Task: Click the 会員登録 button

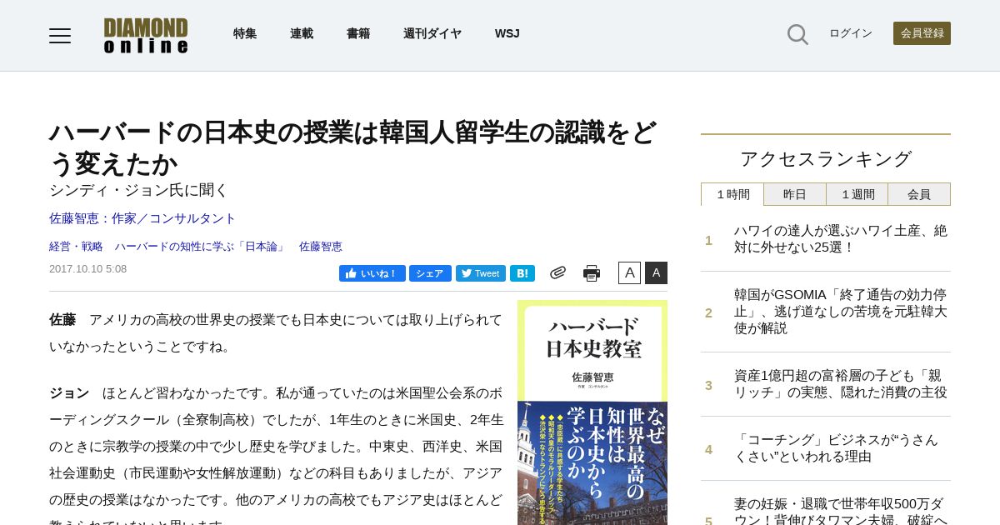Action: pyautogui.click(x=922, y=33)
